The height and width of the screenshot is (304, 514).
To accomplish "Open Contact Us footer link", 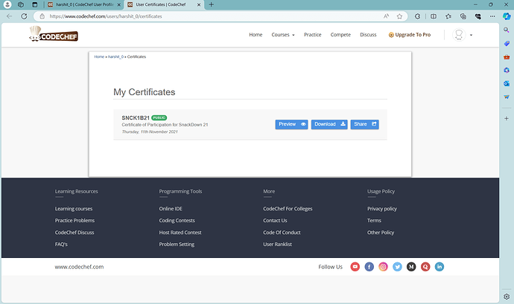I will (x=275, y=221).
